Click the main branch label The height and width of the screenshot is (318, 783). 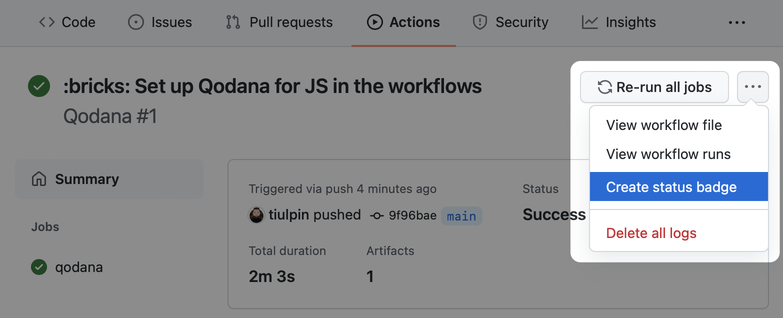[461, 216]
